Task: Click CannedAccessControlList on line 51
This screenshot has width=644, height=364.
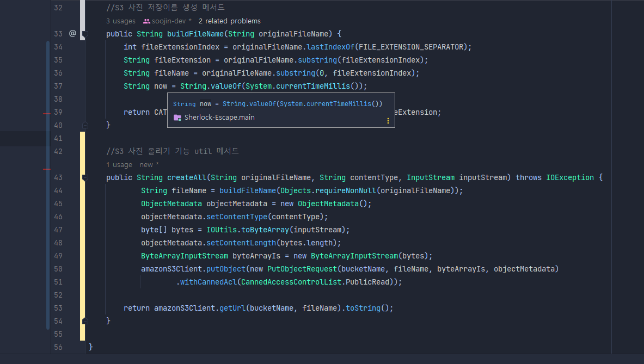Action: click(291, 282)
